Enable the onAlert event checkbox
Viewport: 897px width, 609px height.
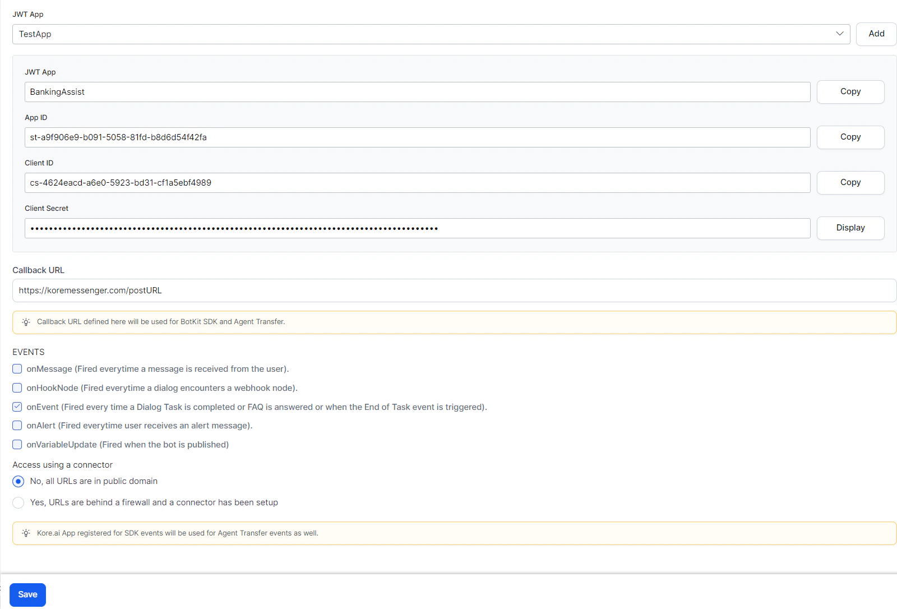tap(17, 426)
